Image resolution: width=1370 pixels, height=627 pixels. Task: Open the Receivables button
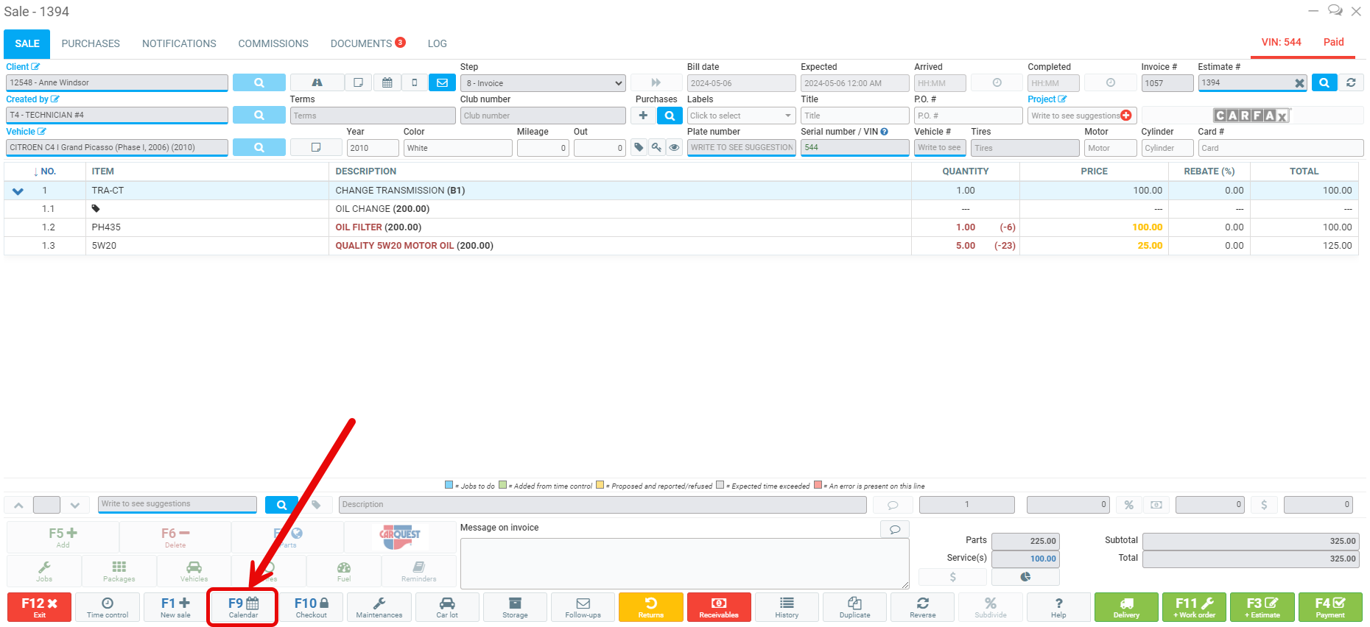click(718, 607)
